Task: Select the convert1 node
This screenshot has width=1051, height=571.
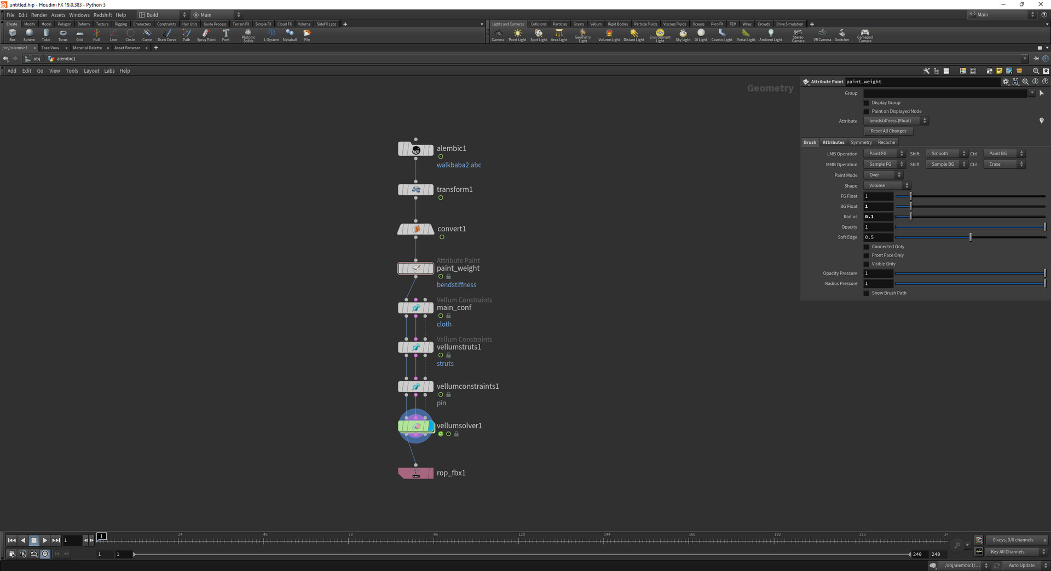Action: 415,229
